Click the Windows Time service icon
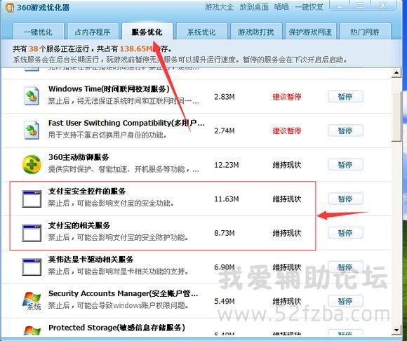The image size is (407, 341). 32,96
